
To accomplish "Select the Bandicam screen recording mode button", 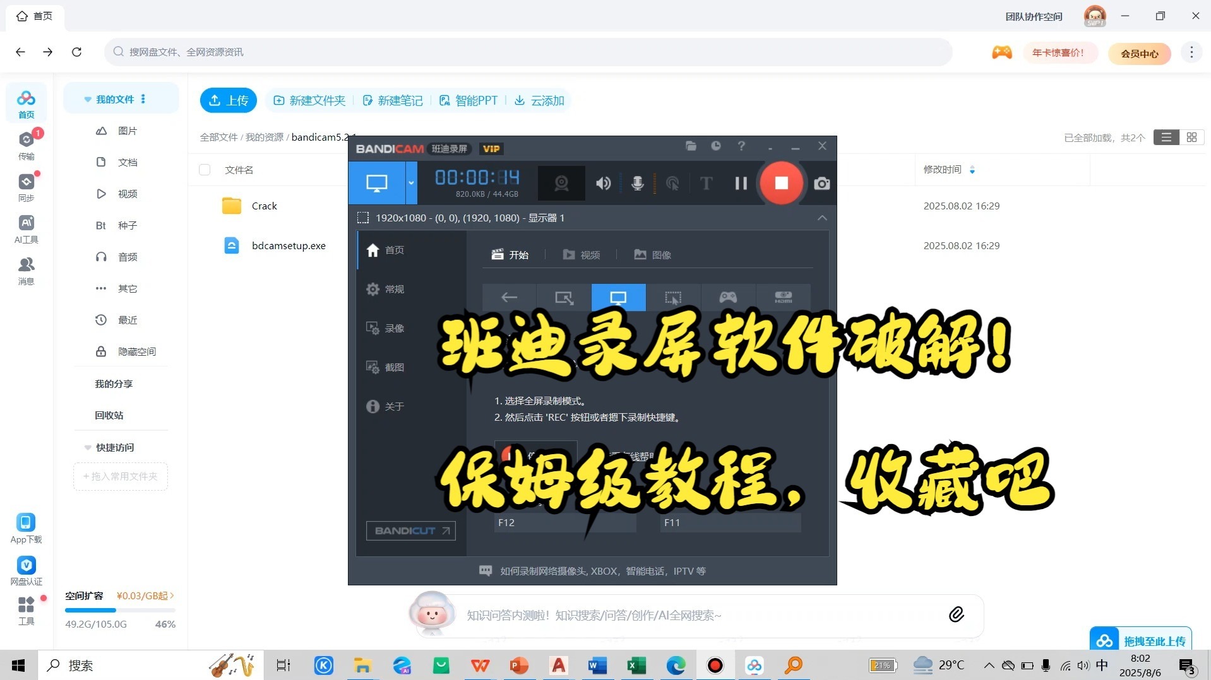I will pos(377,183).
